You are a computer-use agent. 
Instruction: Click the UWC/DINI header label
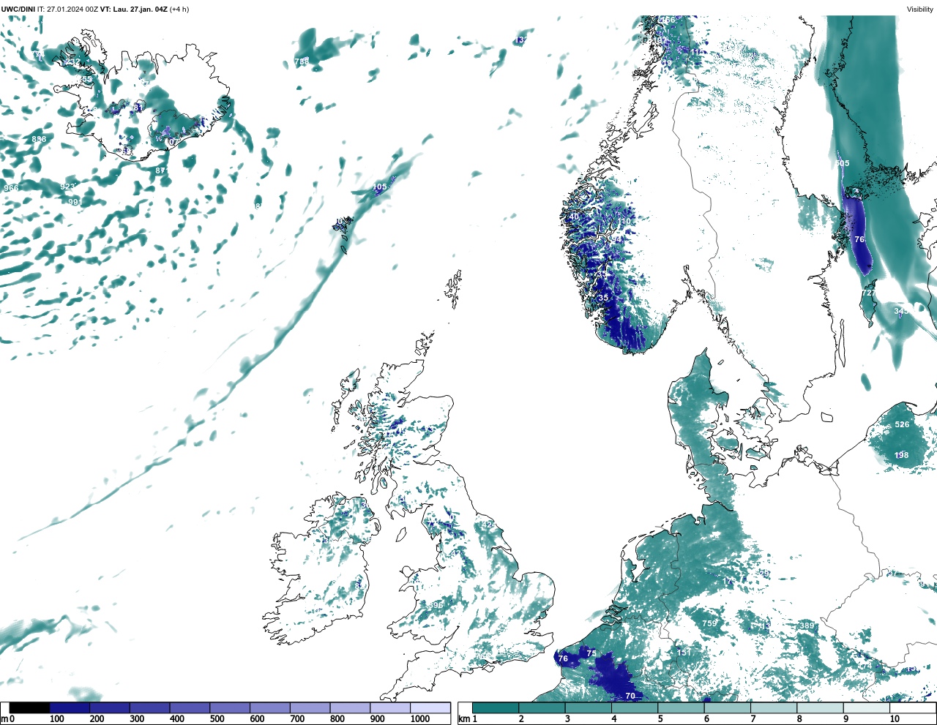point(18,10)
